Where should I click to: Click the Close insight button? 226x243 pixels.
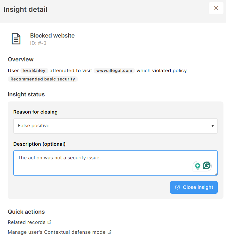pyautogui.click(x=194, y=187)
